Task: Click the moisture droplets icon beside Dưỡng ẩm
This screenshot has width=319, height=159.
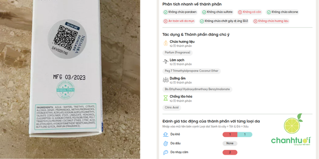Action: point(165,80)
